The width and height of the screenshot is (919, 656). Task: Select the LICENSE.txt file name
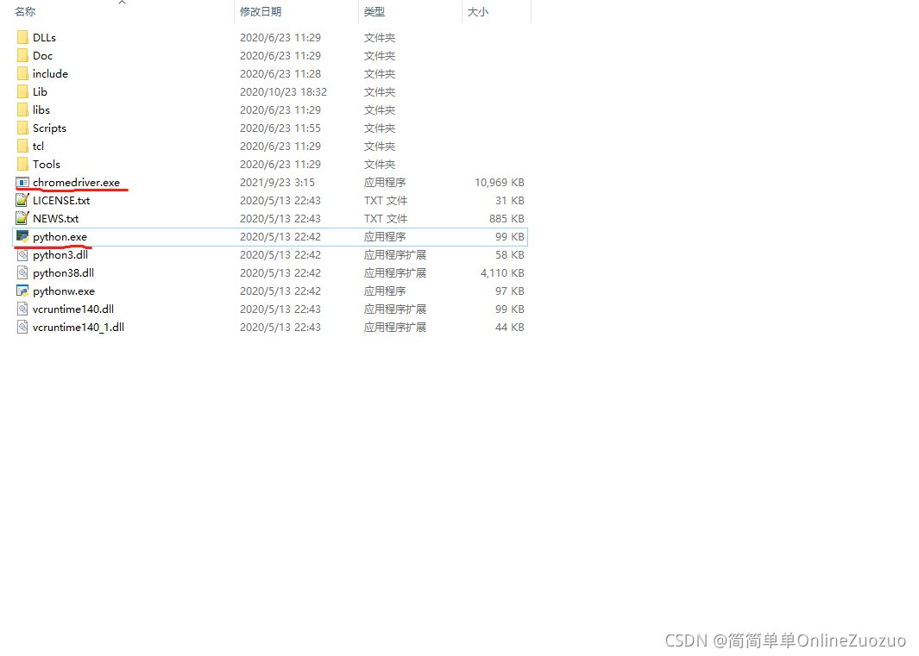61,201
